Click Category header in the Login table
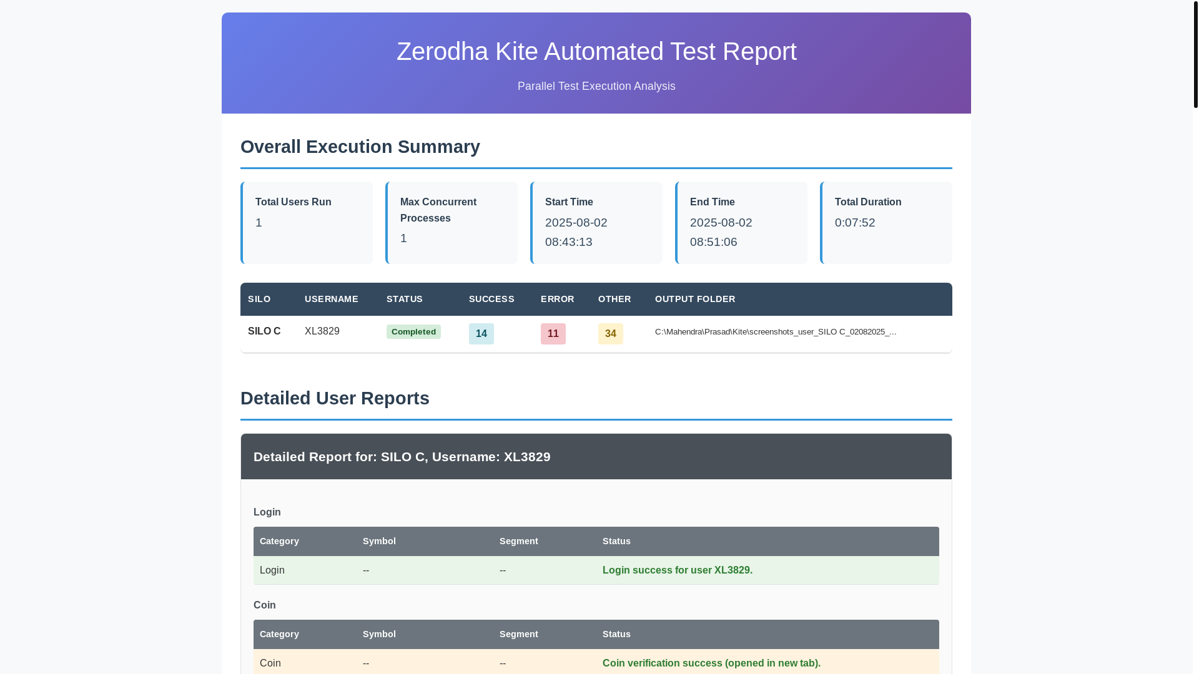 279,541
